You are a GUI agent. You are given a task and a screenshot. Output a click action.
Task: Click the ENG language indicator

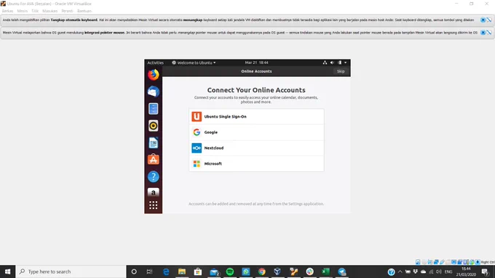tap(448, 271)
